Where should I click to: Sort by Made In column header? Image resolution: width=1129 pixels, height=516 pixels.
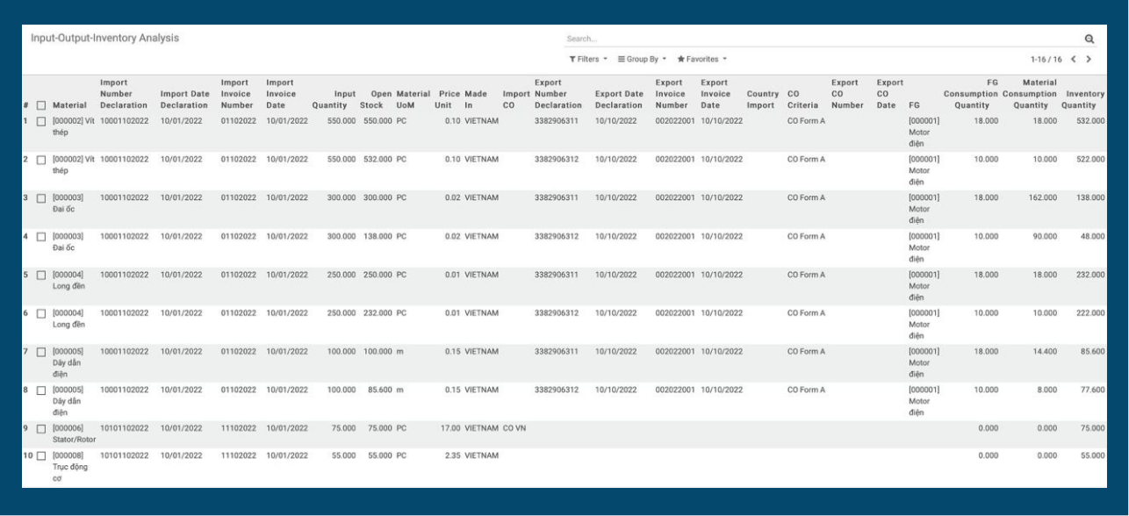pos(475,99)
